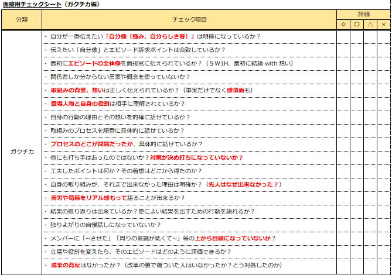This screenshot has height=275, width=392.
Task: Select the row '関係者しか分からない言葉や概念を使っていないか？'
Action: click(x=189, y=77)
